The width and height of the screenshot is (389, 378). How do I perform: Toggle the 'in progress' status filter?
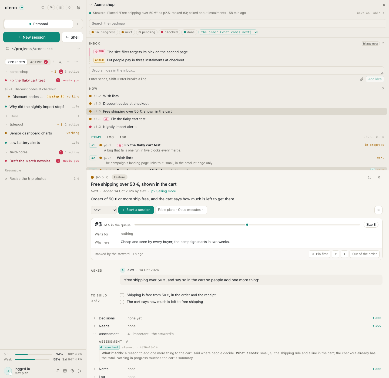pyautogui.click(x=103, y=32)
